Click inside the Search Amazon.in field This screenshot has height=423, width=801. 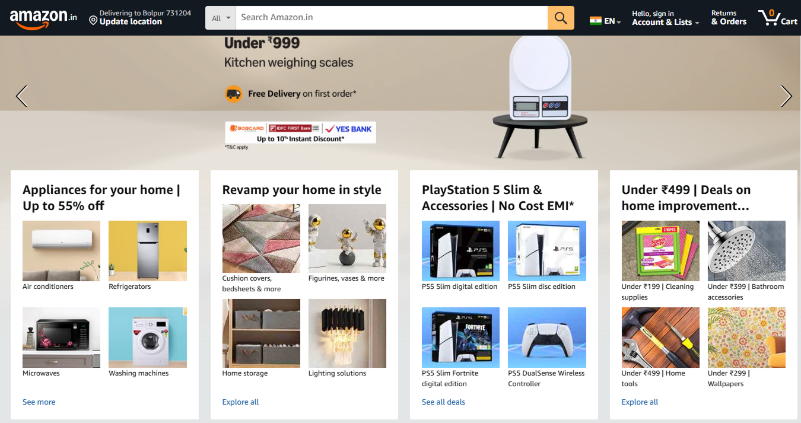[392, 18]
